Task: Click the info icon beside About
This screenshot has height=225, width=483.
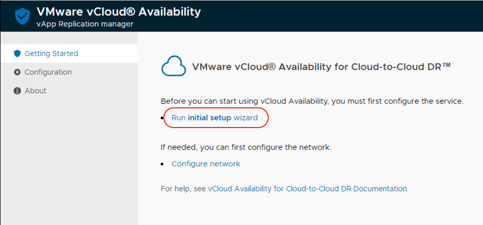Action: click(17, 91)
